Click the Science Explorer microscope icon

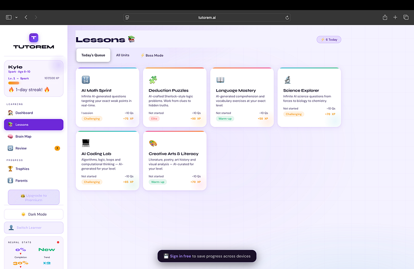287,80
